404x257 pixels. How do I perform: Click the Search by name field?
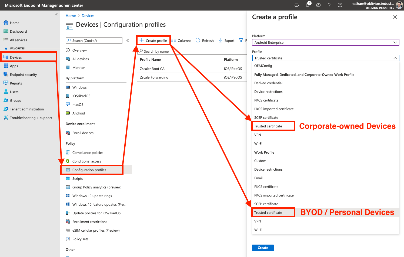(192, 51)
